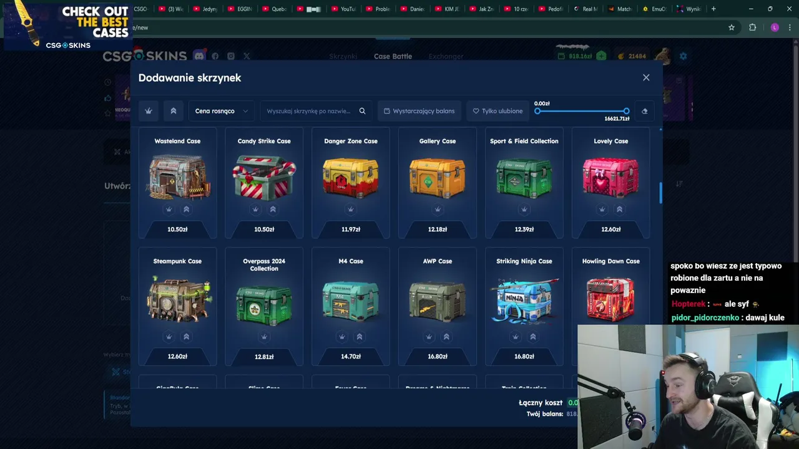
Task: Select the M4 Case image
Action: (351, 300)
